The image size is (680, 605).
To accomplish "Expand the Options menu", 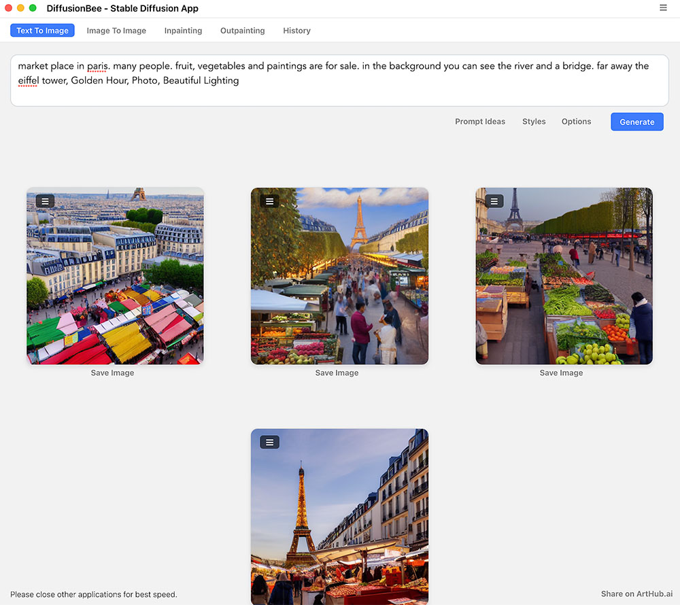I will pyautogui.click(x=577, y=122).
